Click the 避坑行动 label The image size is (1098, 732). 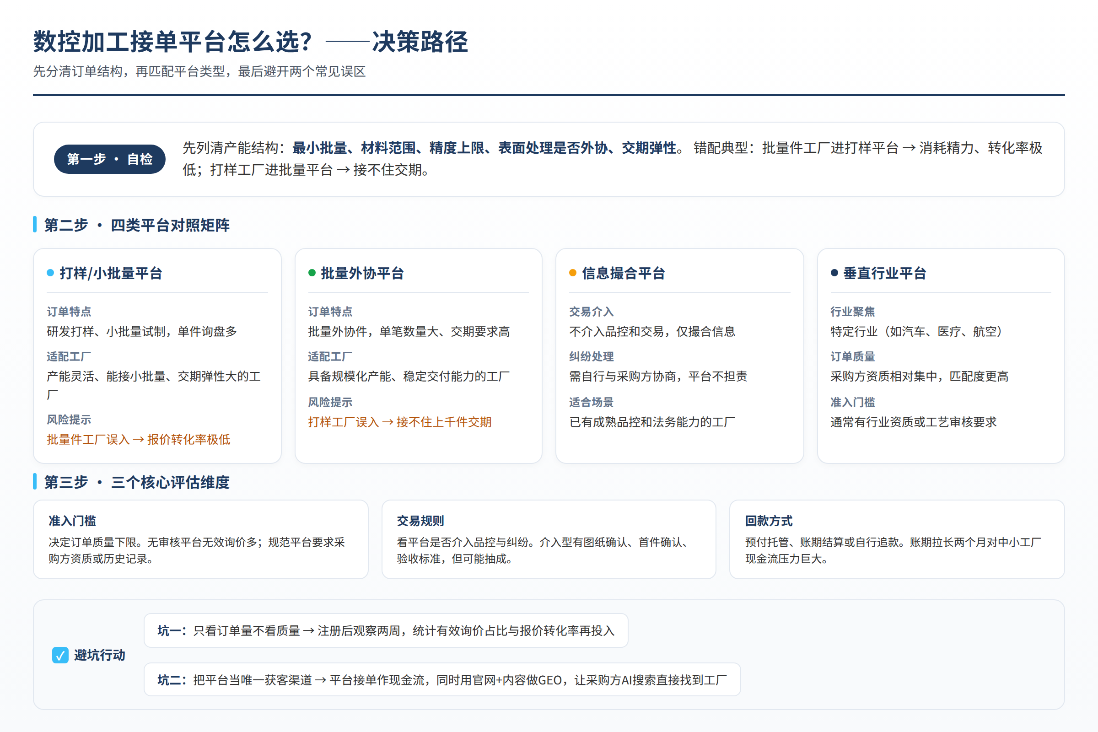pyautogui.click(x=99, y=655)
